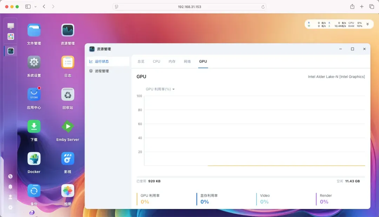
Task: Open the 备份 backup app
Action: [x=34, y=191]
